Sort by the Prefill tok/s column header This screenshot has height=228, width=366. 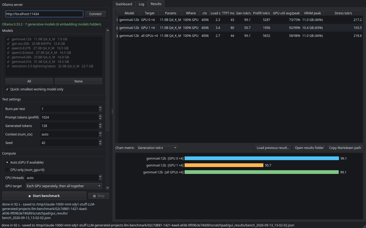coord(261,13)
